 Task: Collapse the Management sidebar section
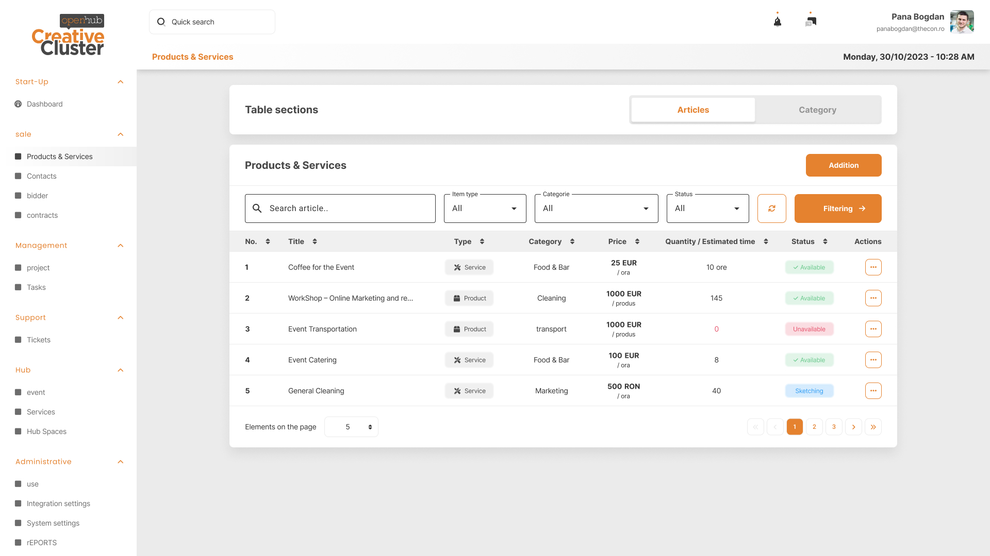point(121,246)
